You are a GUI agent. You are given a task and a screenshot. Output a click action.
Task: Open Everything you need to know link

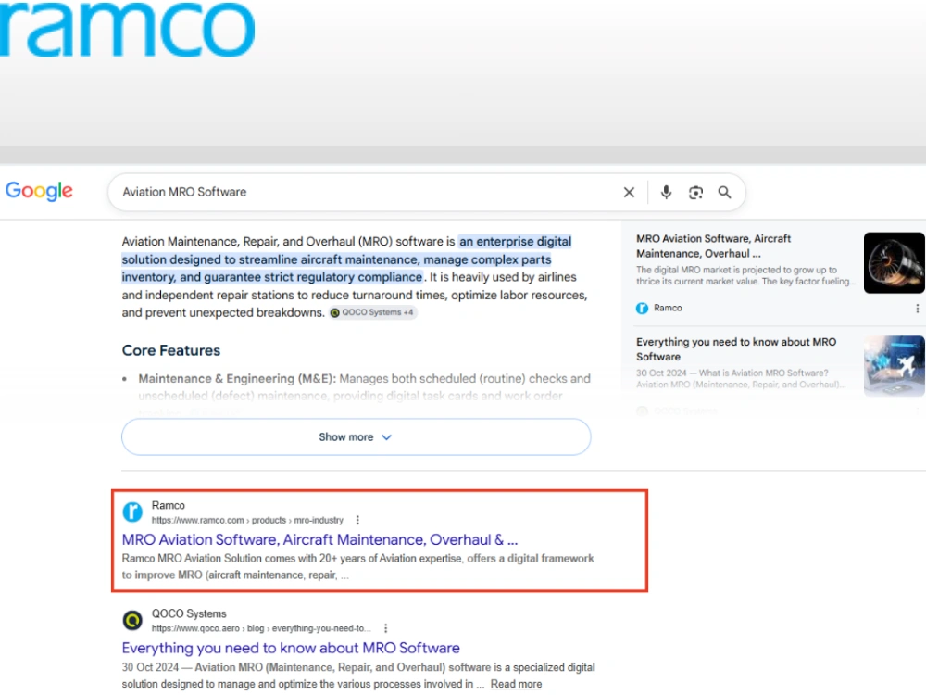(291, 648)
